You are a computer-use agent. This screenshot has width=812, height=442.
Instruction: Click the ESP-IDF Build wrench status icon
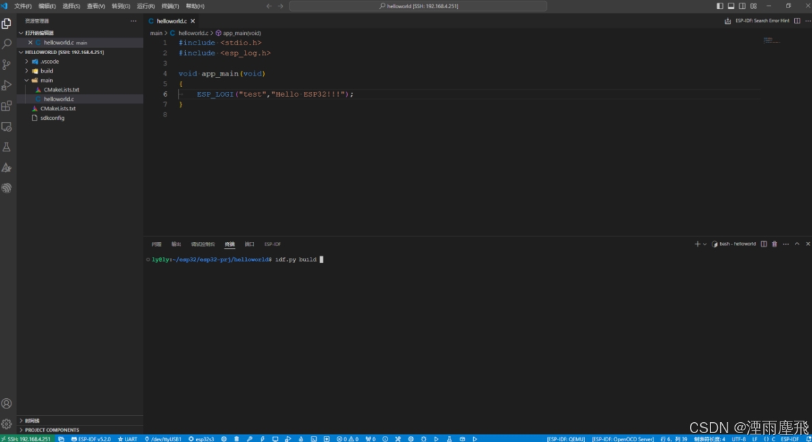[250, 439]
